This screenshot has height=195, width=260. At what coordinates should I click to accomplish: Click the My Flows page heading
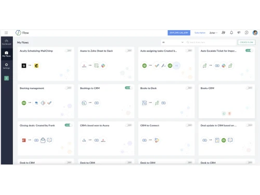point(23,43)
